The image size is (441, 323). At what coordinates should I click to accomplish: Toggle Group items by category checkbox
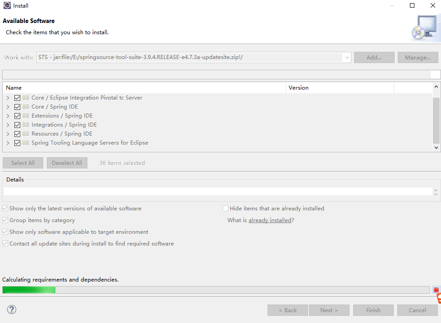point(5,220)
